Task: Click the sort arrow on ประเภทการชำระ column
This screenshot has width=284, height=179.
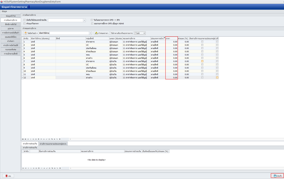Action: (164, 38)
